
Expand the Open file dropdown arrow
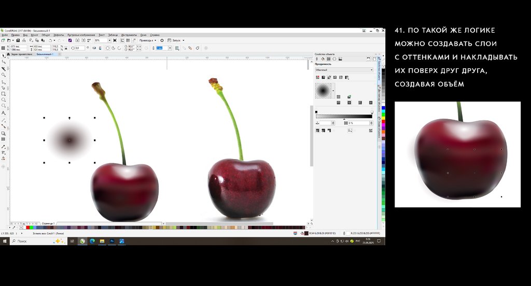pos(13,40)
